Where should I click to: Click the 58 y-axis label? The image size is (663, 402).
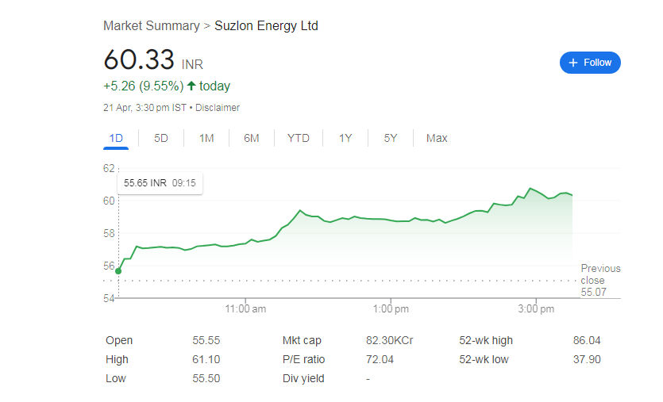(109, 234)
